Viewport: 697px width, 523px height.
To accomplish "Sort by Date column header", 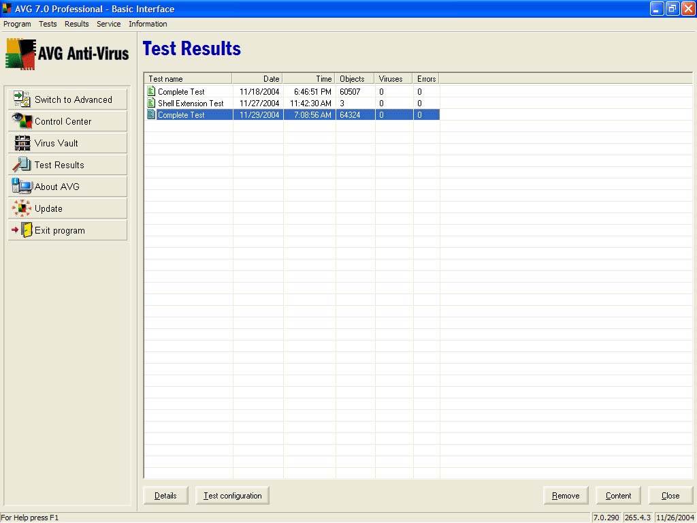I will coord(257,79).
